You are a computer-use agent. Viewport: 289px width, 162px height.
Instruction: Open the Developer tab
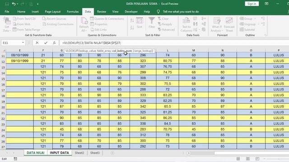131,12
